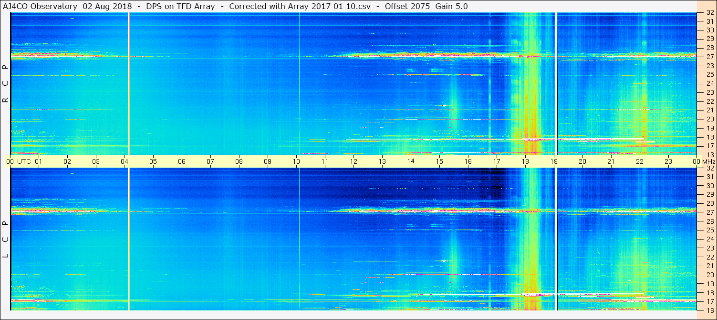Viewport: 717px width, 320px height.
Task: Select the 14 hour mark on time axis
Action: click(x=411, y=161)
